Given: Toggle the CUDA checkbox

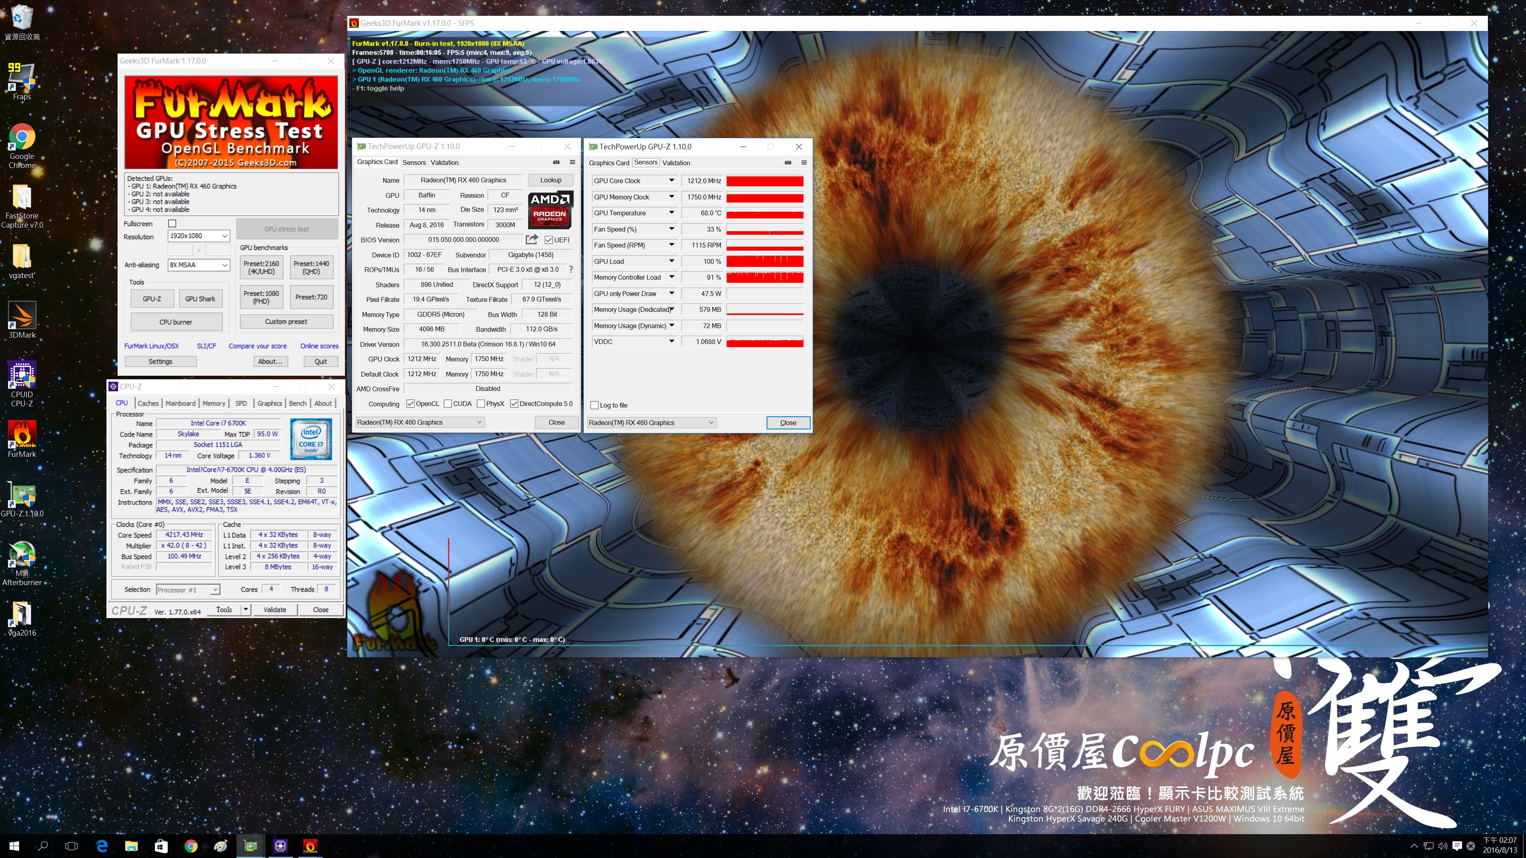Looking at the screenshot, I should pyautogui.click(x=447, y=404).
